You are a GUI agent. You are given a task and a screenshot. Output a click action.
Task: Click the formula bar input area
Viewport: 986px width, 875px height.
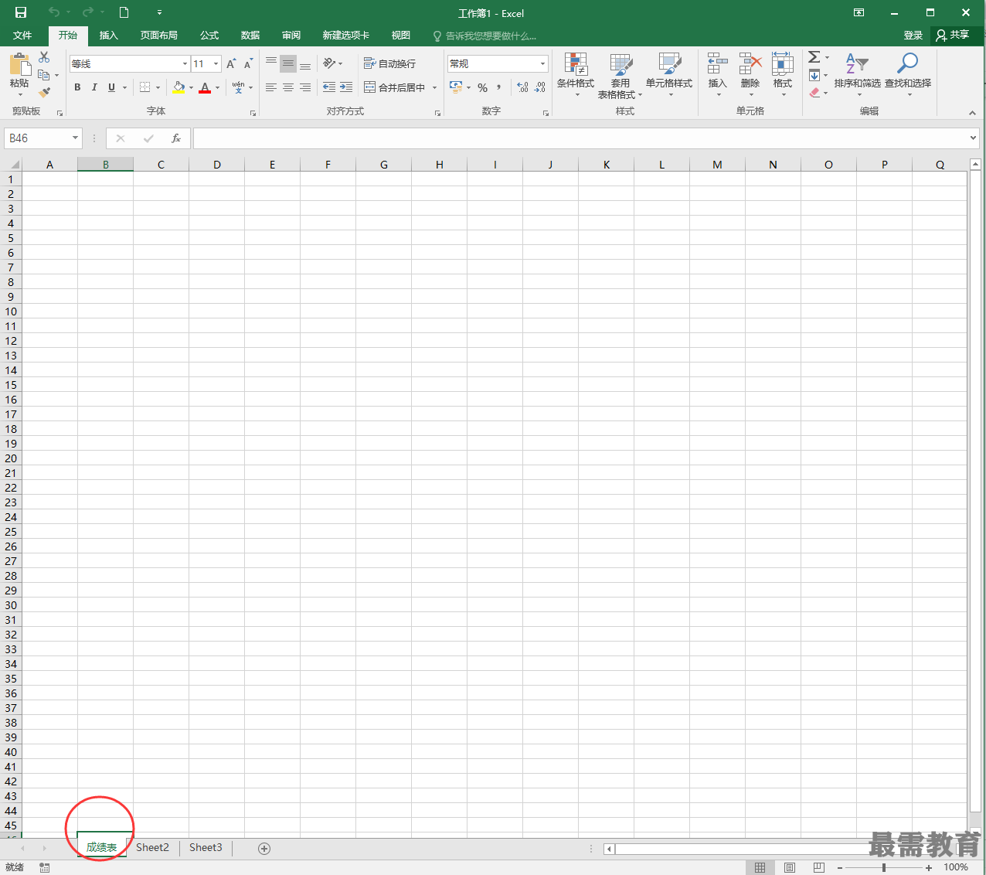(580, 138)
